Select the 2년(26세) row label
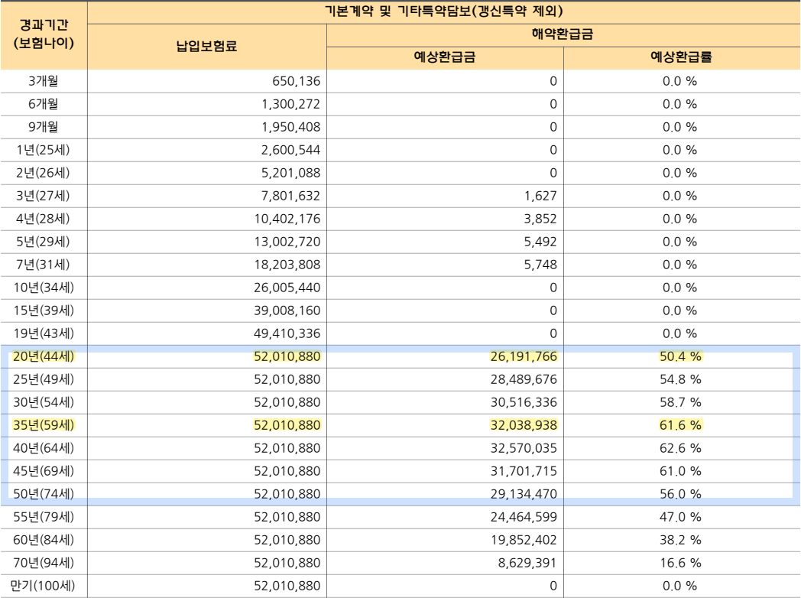801x598 pixels. 43,174
